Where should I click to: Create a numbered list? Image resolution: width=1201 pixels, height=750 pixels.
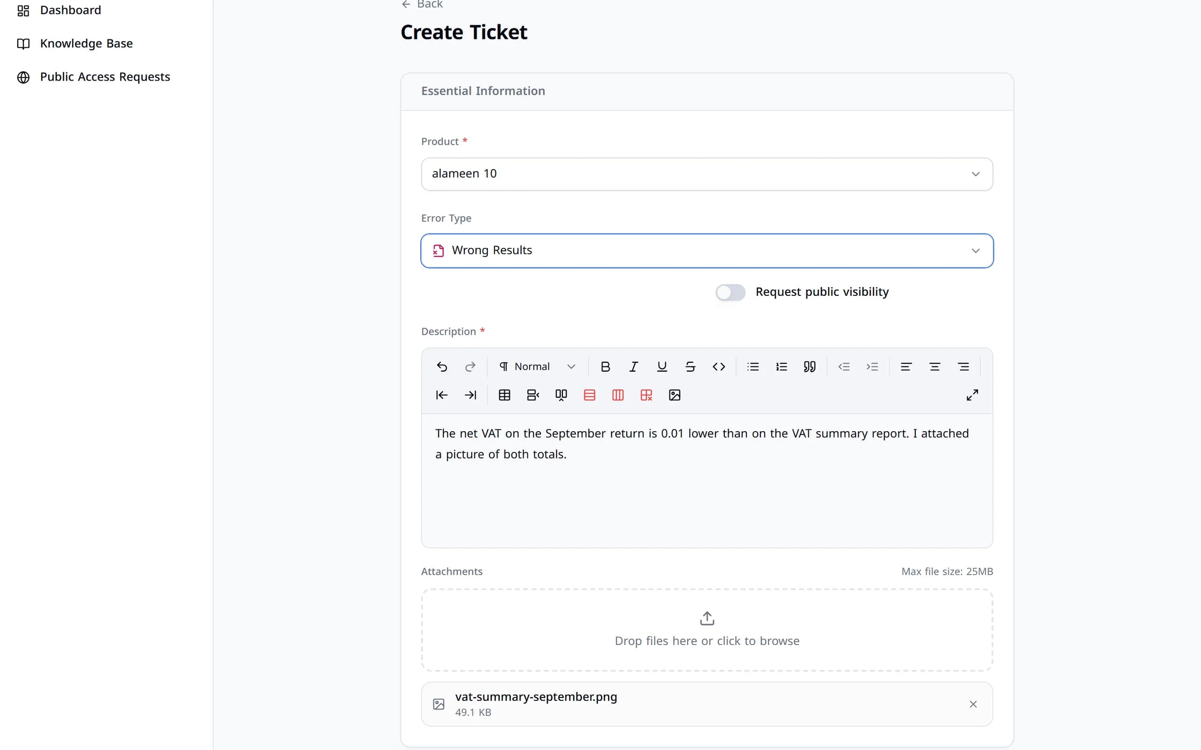tap(781, 367)
